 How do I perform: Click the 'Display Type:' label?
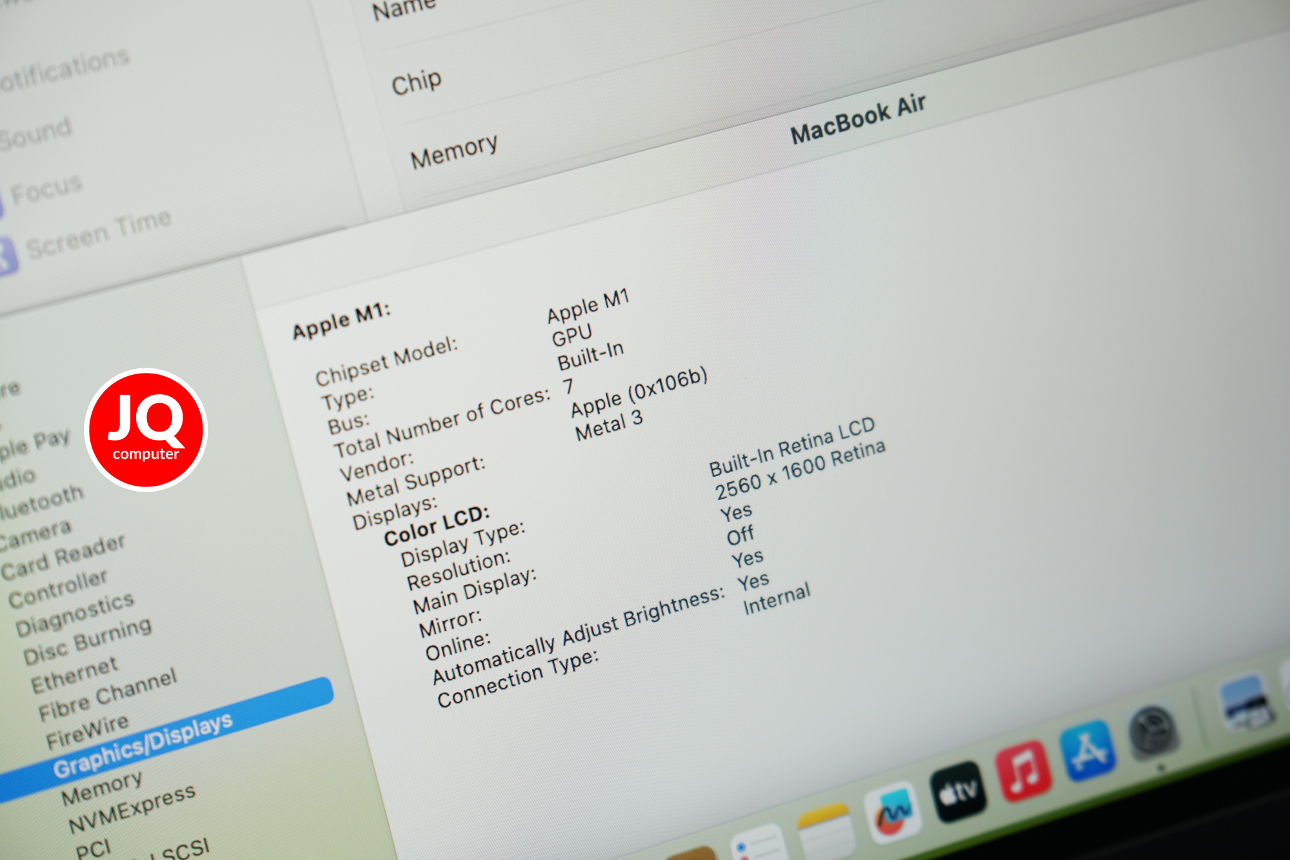point(463,544)
